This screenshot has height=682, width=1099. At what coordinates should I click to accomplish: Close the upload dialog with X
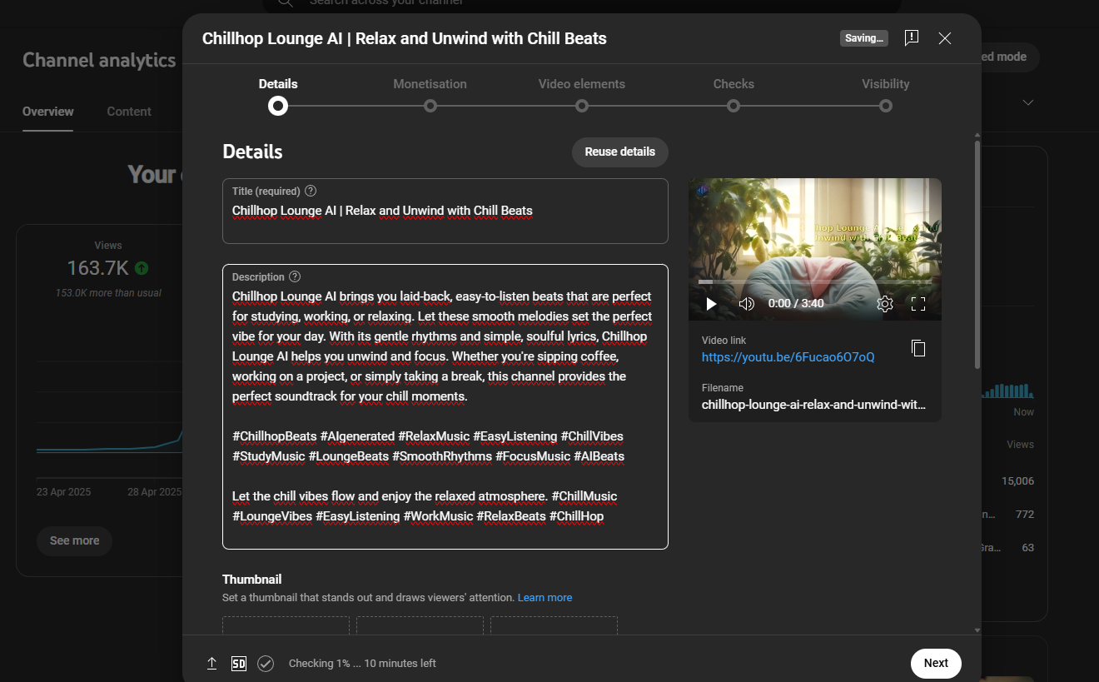(x=945, y=38)
